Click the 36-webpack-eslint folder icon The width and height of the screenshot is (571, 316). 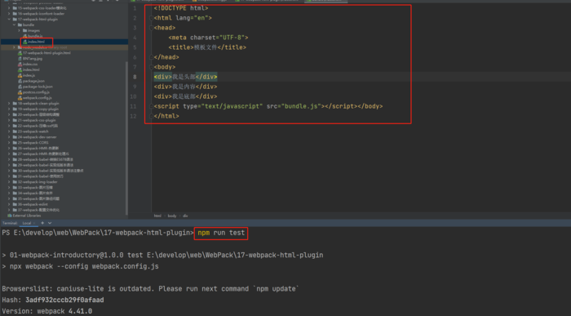pyautogui.click(x=15, y=204)
